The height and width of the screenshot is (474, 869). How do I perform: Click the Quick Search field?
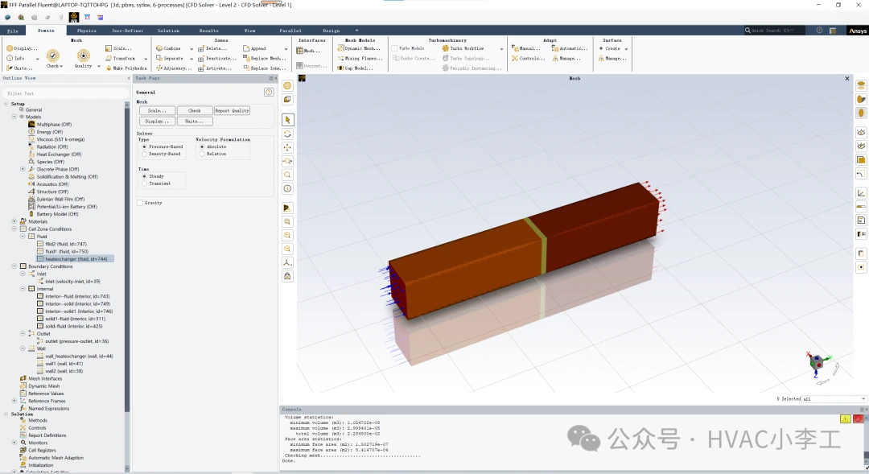pyautogui.click(x=774, y=31)
